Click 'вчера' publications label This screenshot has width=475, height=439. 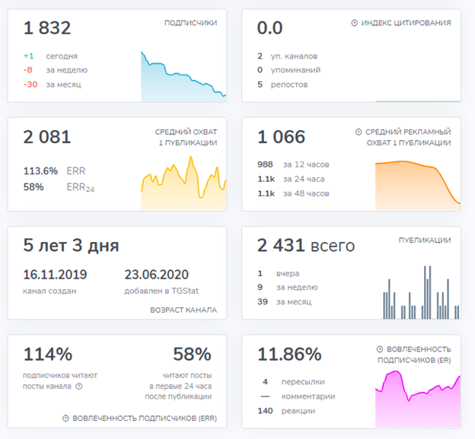pos(288,273)
